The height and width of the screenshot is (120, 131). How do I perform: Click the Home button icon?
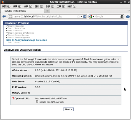coord(128,16)
